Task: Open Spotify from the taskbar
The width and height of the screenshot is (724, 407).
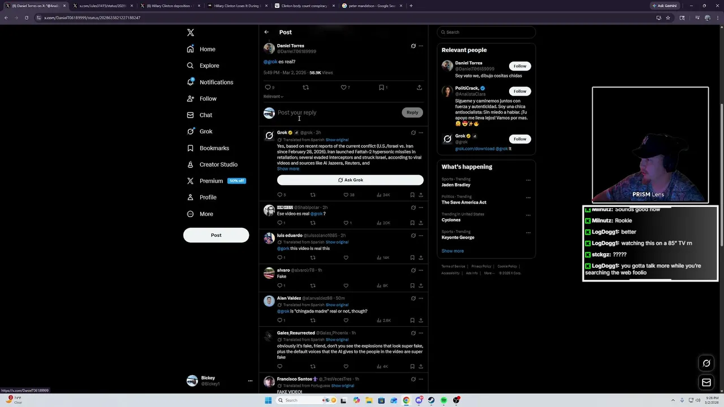Action: (443, 400)
